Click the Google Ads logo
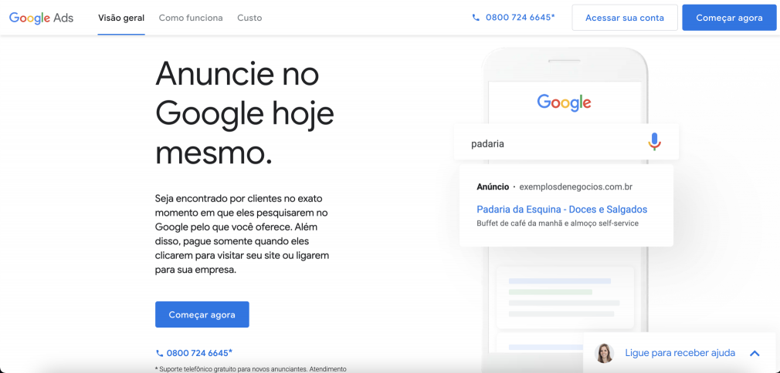780x373 pixels. [x=41, y=18]
